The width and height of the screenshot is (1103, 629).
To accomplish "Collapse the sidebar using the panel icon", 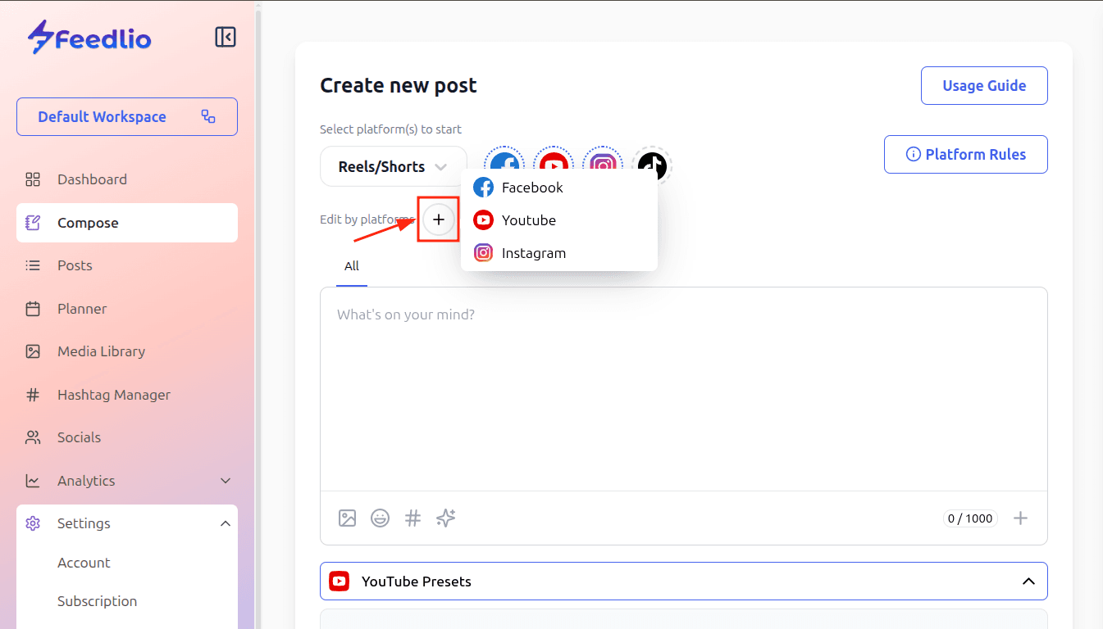I will pyautogui.click(x=226, y=37).
